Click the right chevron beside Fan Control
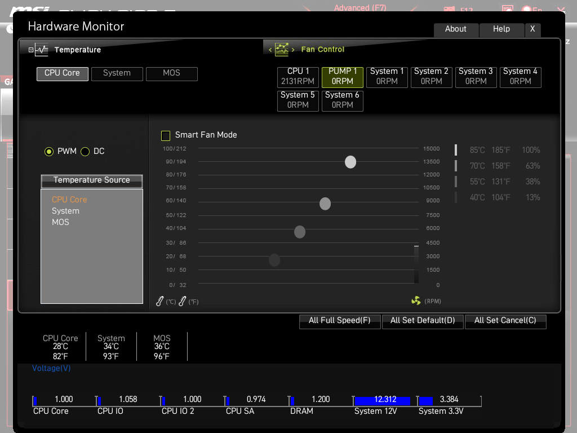Screen dimensions: 577x433 pos(293,50)
